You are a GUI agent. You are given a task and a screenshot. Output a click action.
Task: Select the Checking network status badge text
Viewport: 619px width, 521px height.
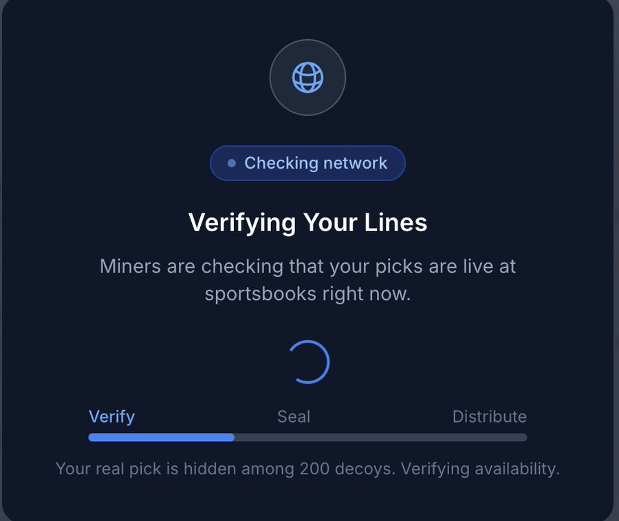point(316,163)
